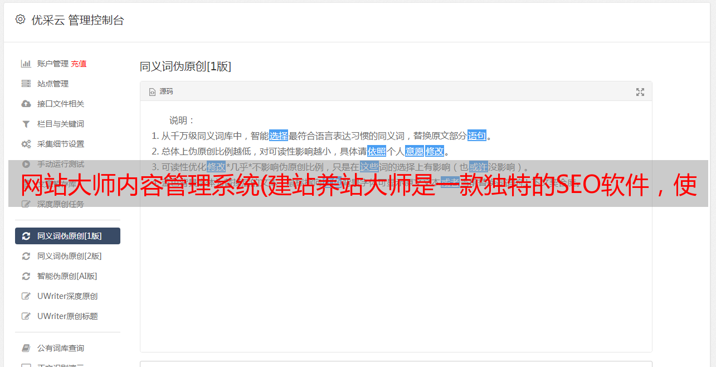Click the UWriter深度原创 edit icon
The width and height of the screenshot is (716, 367).
(x=26, y=296)
